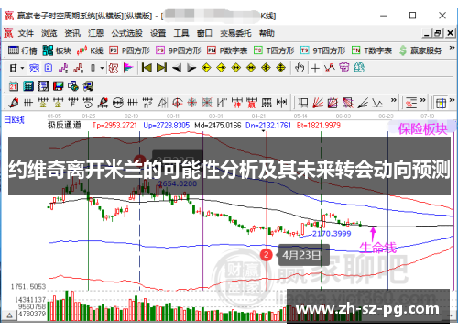Screen dimensions: 458x332
Task: Open the T四方形 tool
Action: pos(274,50)
